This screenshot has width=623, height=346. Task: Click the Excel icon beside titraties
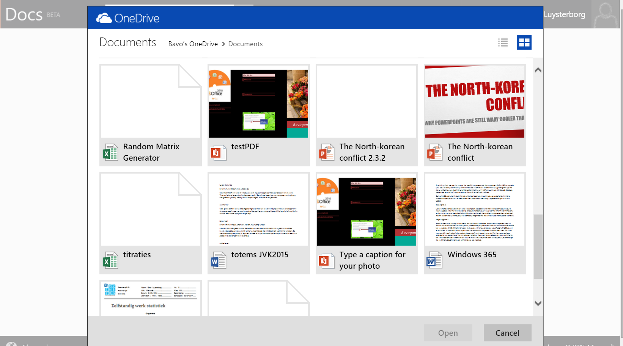(x=110, y=260)
